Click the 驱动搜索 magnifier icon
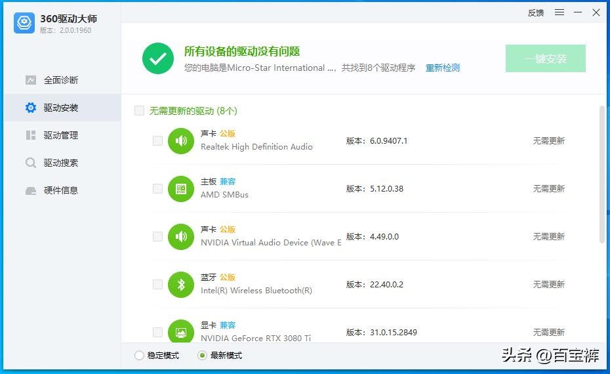610x374 pixels. click(x=31, y=163)
